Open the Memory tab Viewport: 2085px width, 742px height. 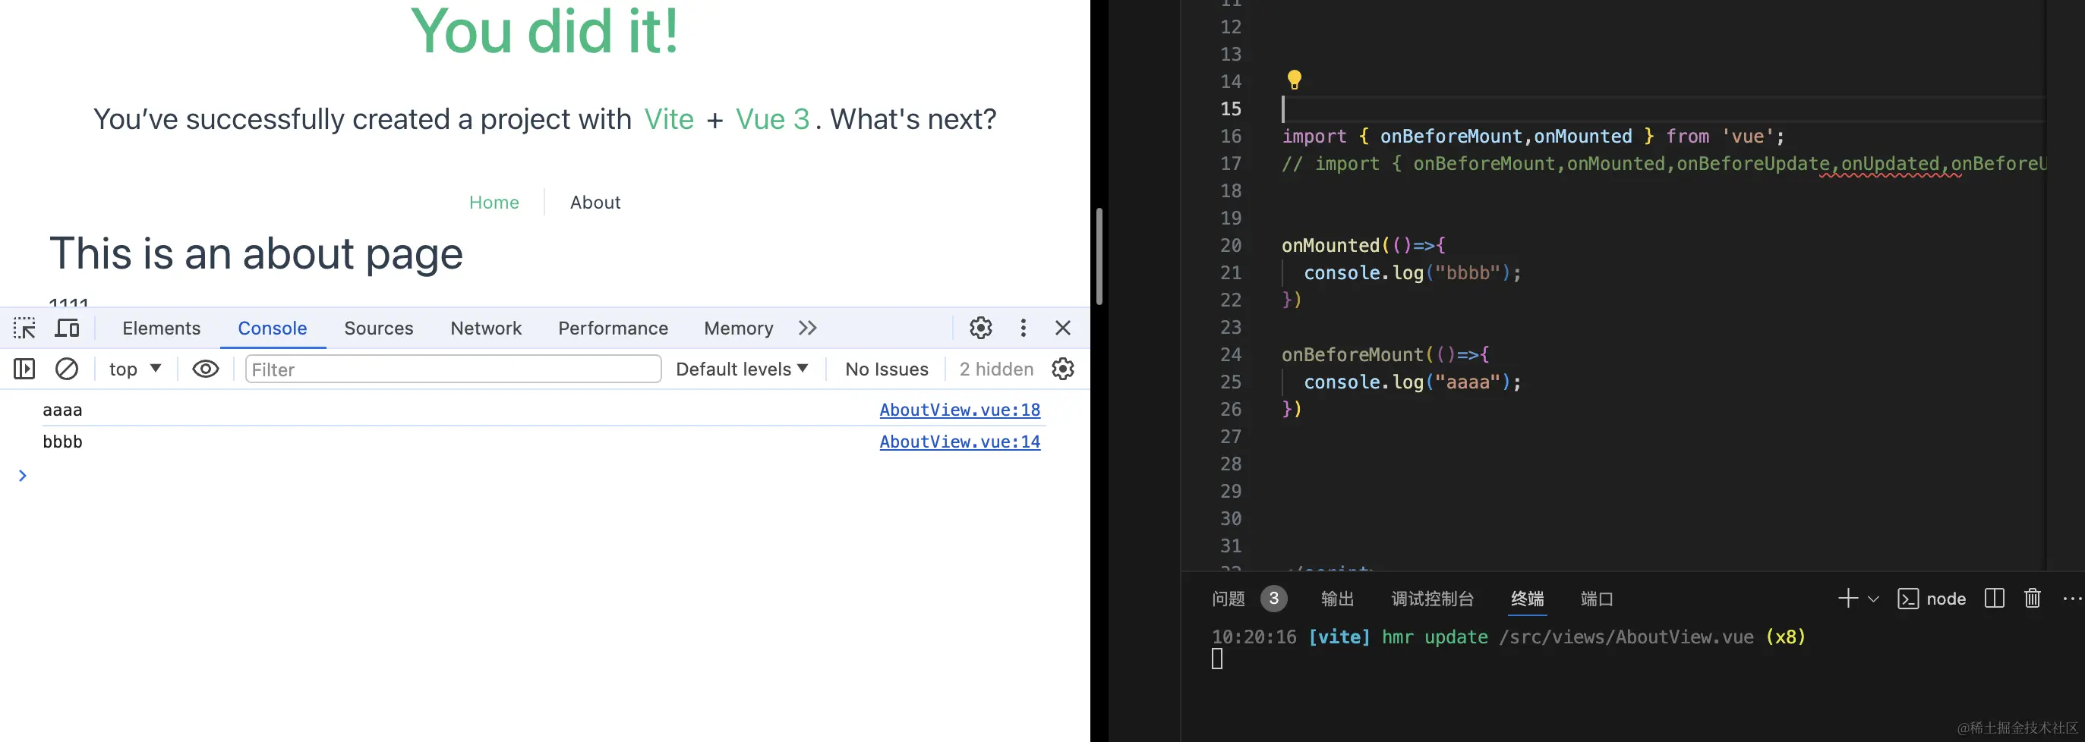(738, 328)
